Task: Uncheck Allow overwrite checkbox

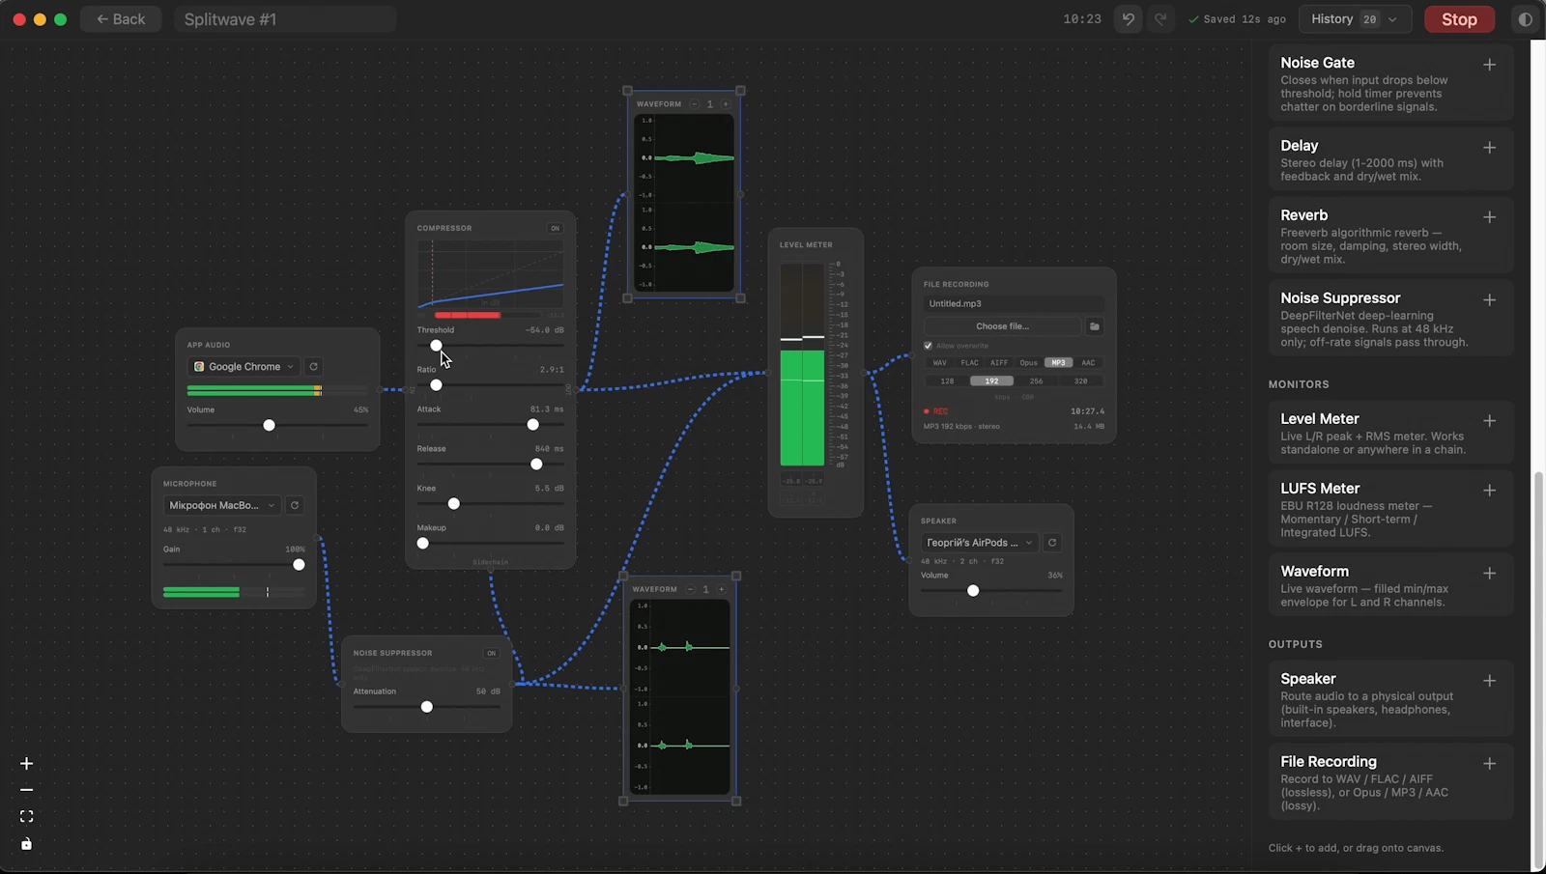Action: 929,346
